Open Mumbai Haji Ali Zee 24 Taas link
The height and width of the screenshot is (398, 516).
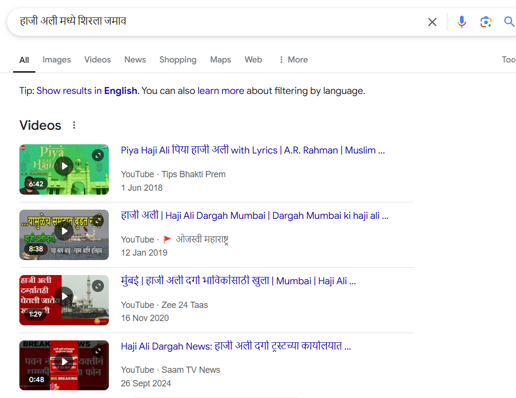[x=238, y=281]
